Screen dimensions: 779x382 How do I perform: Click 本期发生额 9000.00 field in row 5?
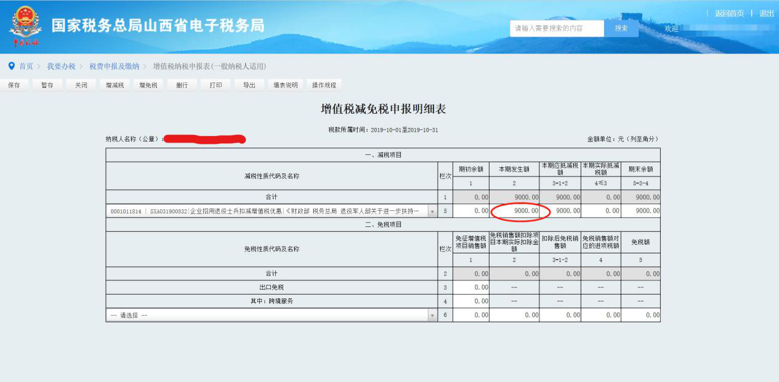coord(514,211)
